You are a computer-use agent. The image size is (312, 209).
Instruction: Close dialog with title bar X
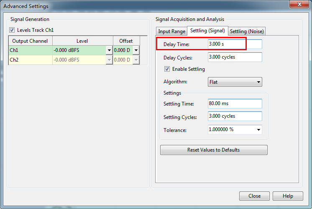(299, 4)
